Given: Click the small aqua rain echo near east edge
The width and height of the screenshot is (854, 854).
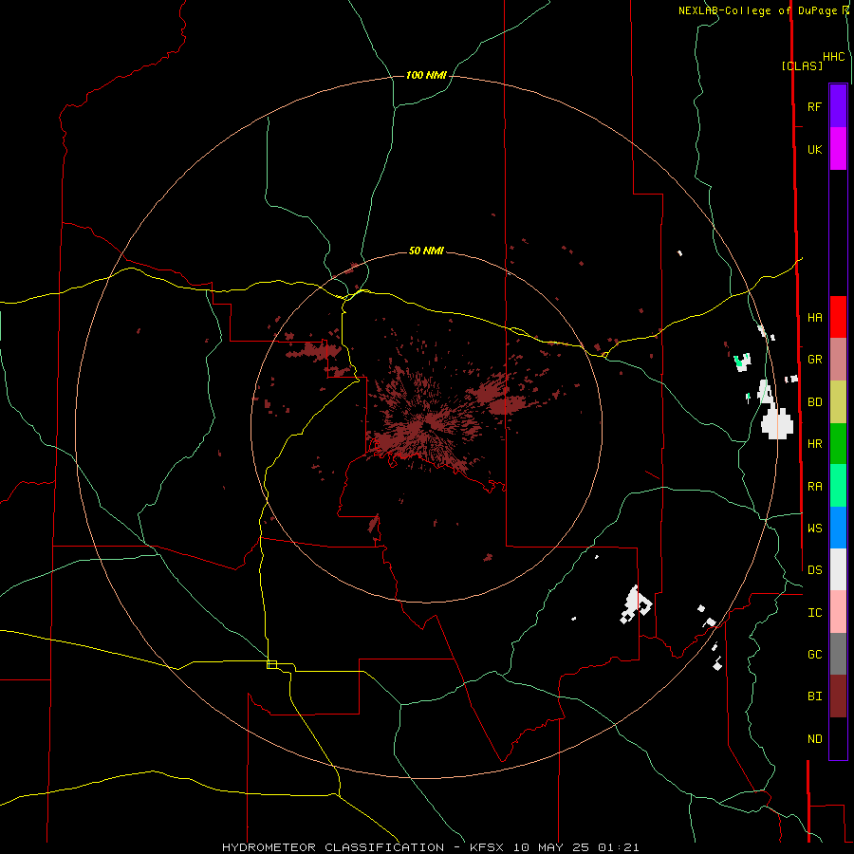Looking at the screenshot, I should click(x=738, y=360).
